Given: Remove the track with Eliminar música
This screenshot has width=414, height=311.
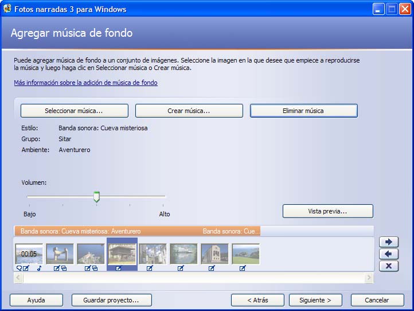Looking at the screenshot, I should click(304, 111).
